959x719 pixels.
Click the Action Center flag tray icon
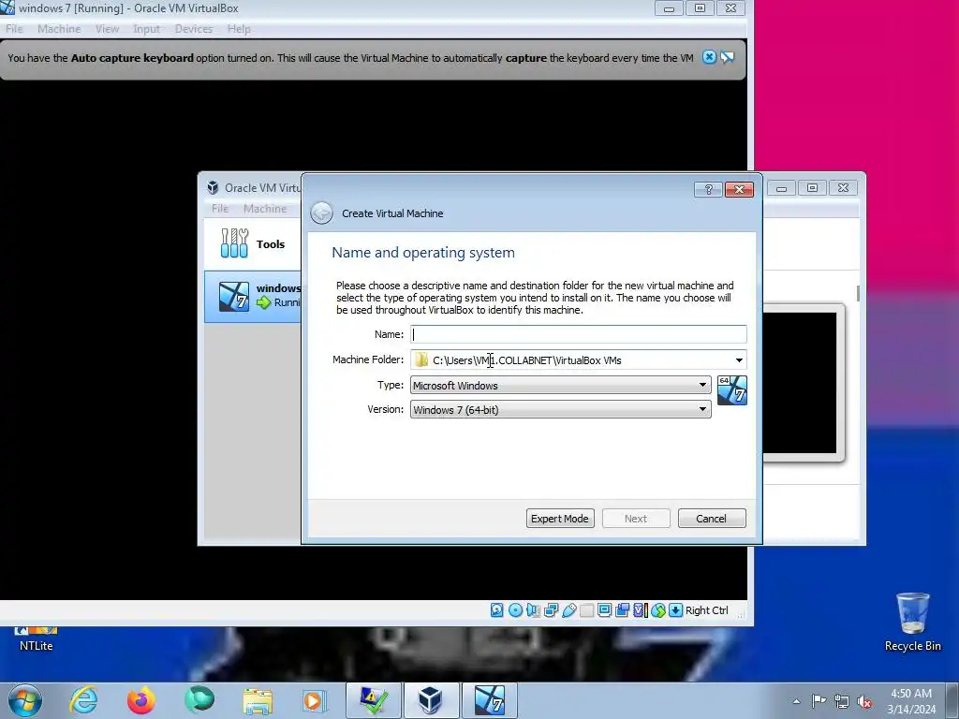click(819, 701)
